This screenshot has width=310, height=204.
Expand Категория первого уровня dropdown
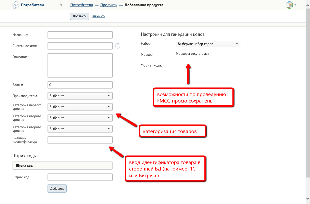click(80, 107)
